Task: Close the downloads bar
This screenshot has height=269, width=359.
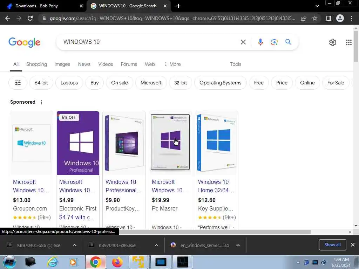Action: coord(353,245)
